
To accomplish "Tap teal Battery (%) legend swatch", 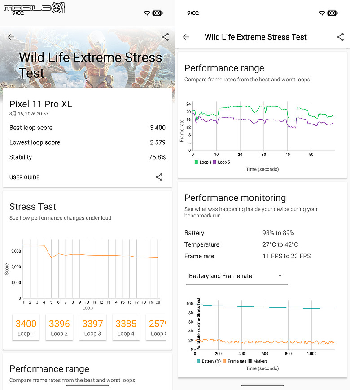I will (198, 361).
